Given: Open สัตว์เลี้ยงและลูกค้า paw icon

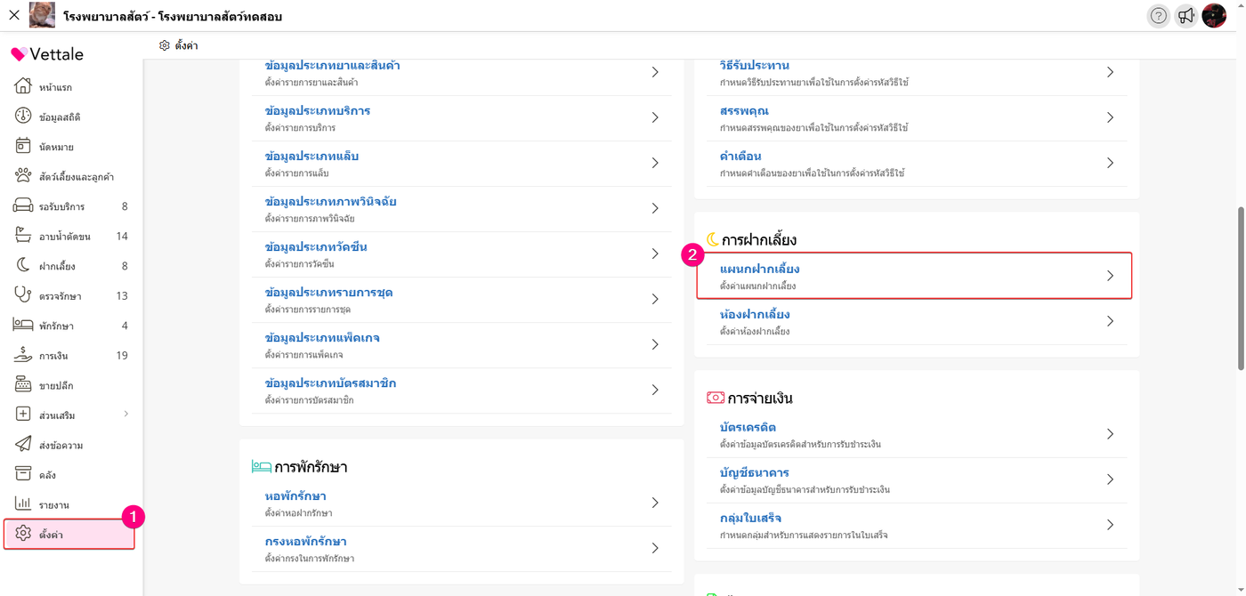Looking at the screenshot, I should [23, 176].
